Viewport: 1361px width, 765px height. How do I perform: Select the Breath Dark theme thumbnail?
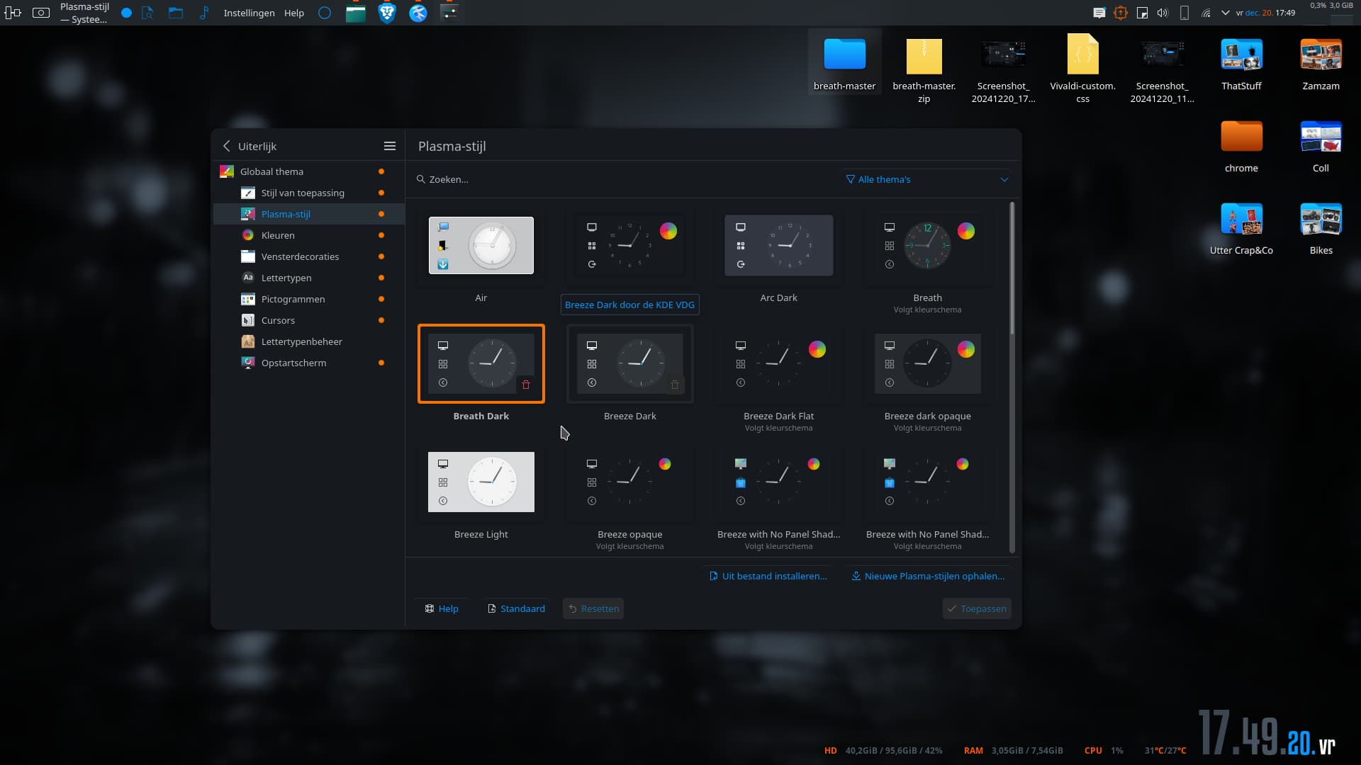pos(481,363)
